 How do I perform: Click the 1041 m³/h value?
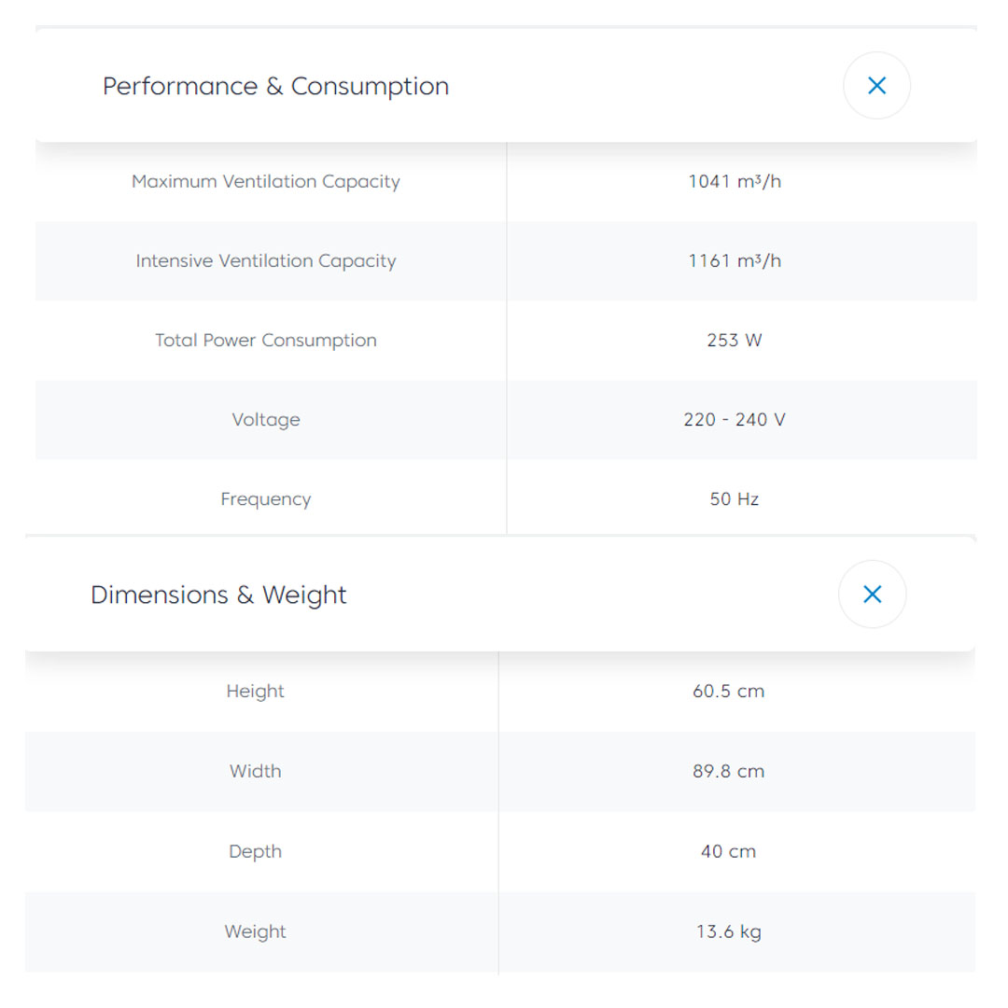(735, 181)
